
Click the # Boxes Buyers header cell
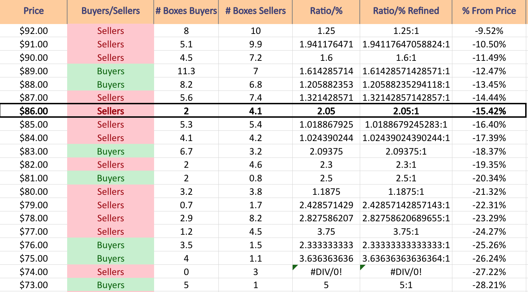pos(186,11)
